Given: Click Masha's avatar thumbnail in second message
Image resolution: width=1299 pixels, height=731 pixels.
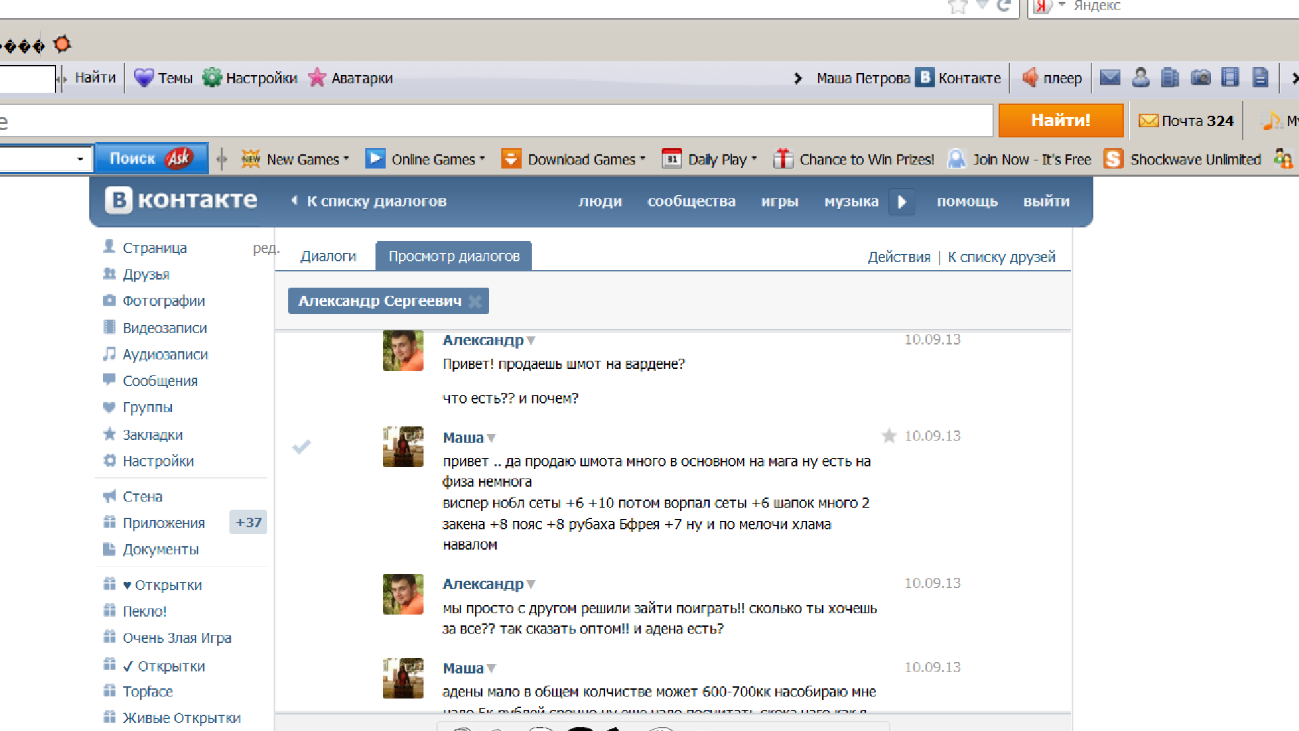Looking at the screenshot, I should (x=403, y=447).
